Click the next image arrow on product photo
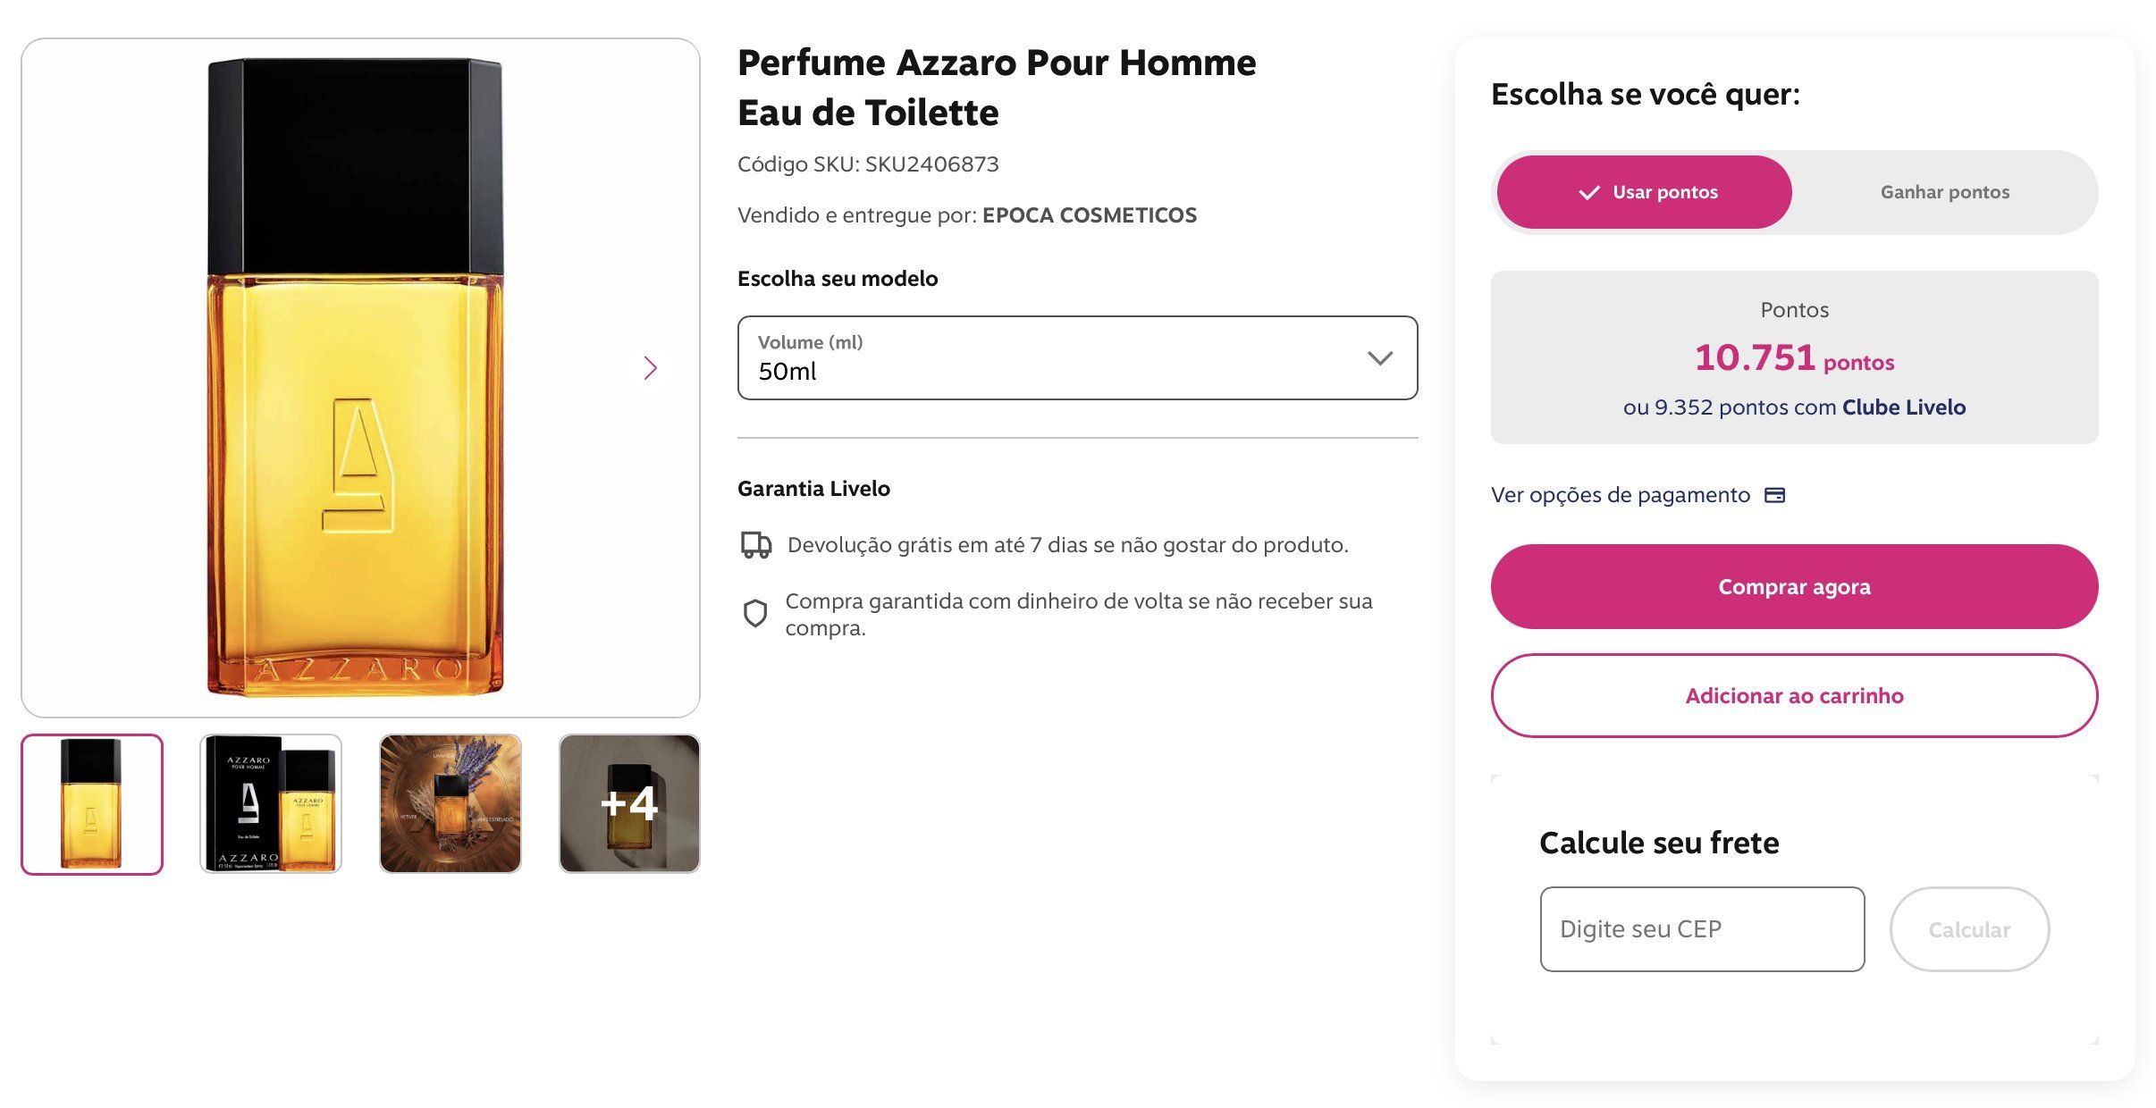Image resolution: width=2156 pixels, height=1108 pixels. [x=651, y=368]
